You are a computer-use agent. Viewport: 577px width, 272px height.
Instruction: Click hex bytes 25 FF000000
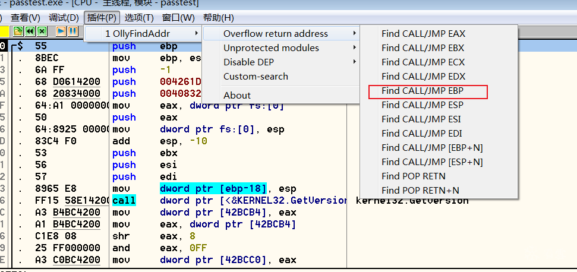(68, 248)
